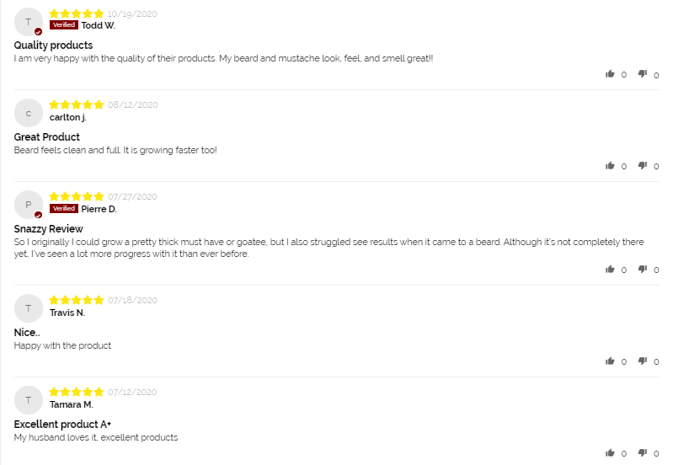Dislike carlton j.'s Great Product review
Screen dimensions: 673x465
tap(643, 166)
